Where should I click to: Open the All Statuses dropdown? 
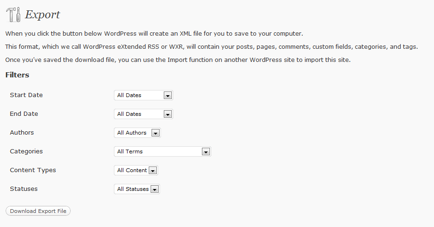137,189
